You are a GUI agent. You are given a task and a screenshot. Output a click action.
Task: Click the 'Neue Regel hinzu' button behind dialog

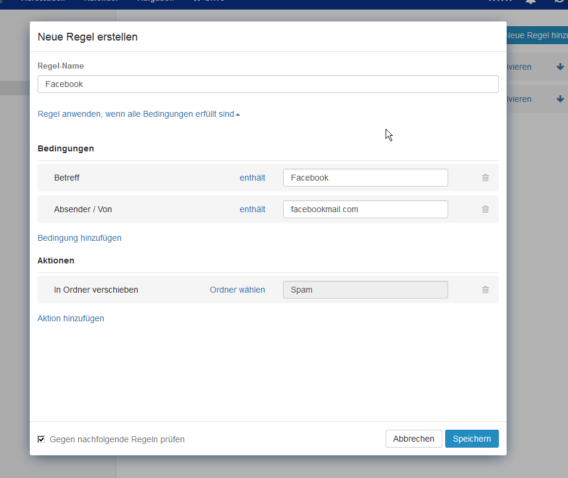pos(536,35)
